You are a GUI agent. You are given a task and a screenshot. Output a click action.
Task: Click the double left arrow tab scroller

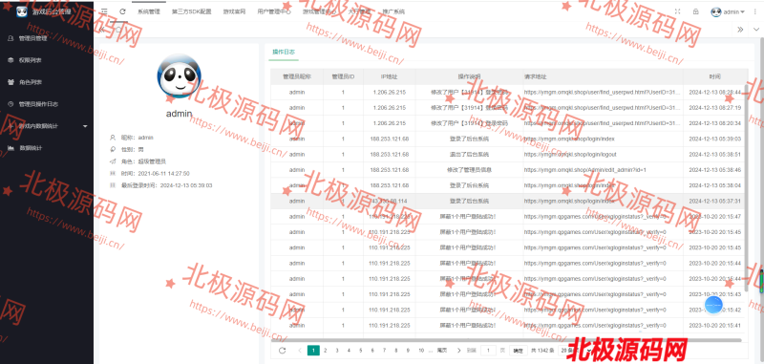point(102,30)
